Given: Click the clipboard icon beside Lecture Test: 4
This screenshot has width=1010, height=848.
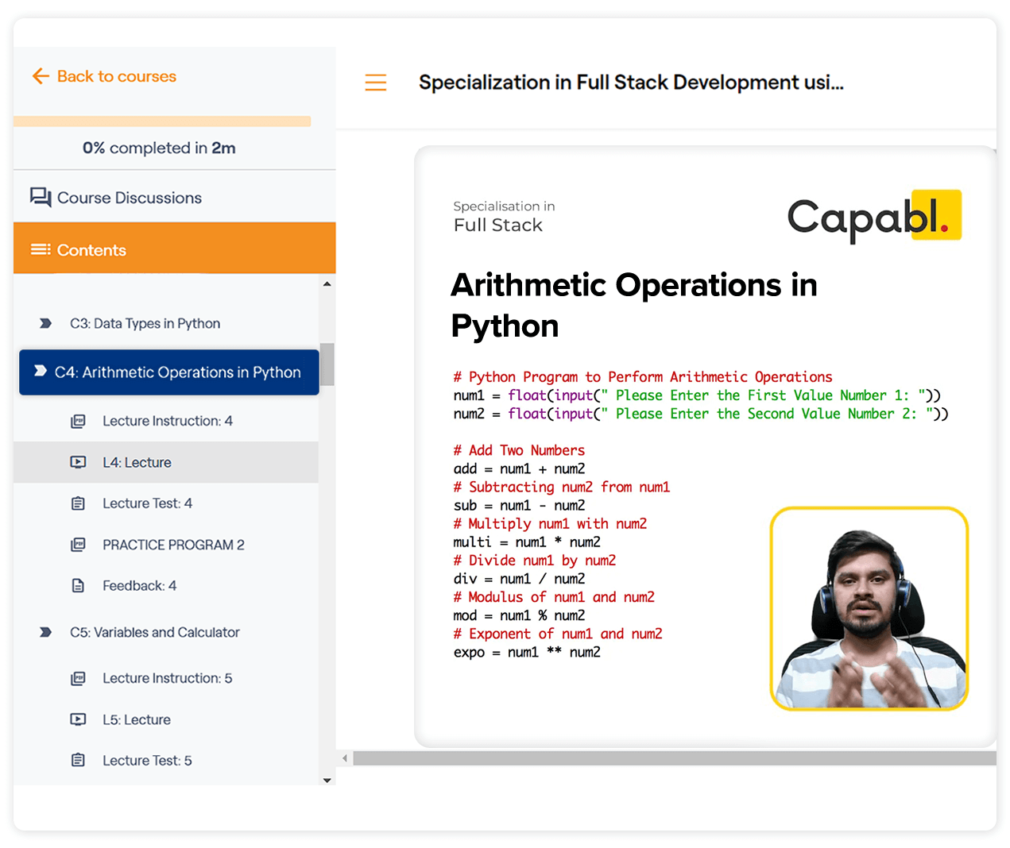Looking at the screenshot, I should (78, 503).
